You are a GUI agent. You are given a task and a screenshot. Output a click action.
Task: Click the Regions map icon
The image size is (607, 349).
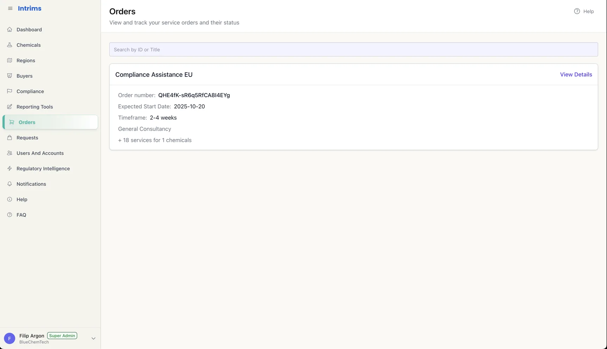pyautogui.click(x=9, y=60)
